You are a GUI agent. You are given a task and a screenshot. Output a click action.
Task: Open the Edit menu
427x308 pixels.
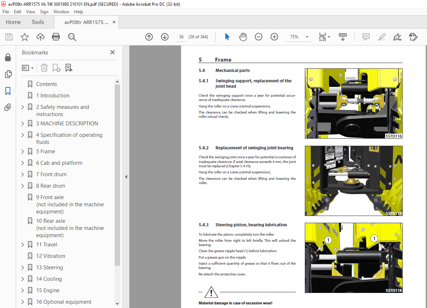click(18, 12)
